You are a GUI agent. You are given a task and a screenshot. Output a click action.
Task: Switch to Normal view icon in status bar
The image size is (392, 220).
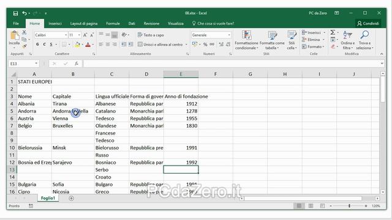click(299, 206)
